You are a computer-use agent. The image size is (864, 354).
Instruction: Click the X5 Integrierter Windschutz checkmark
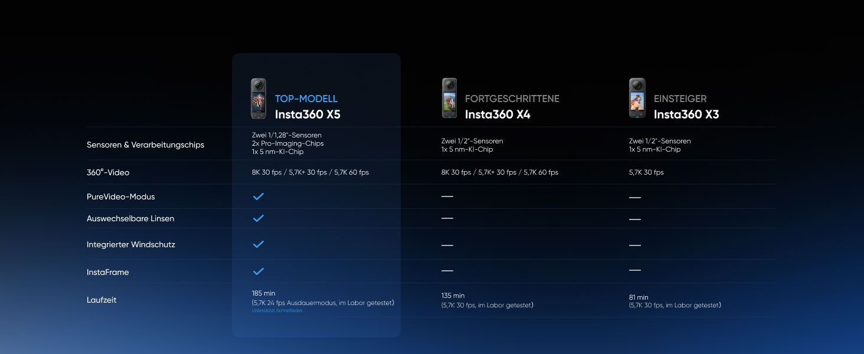tap(258, 244)
